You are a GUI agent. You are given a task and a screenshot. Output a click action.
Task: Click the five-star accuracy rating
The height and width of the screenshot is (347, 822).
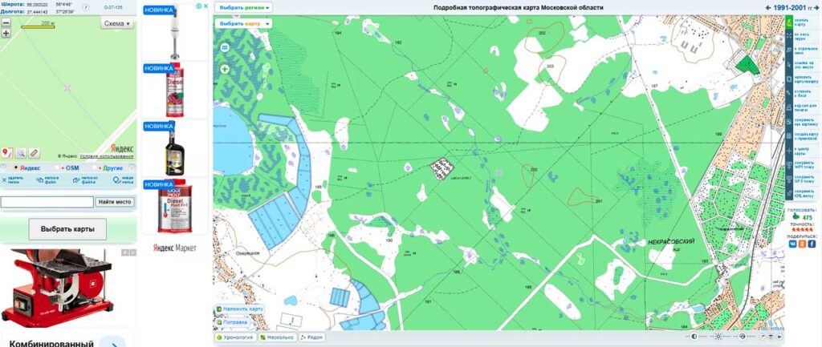(x=802, y=230)
